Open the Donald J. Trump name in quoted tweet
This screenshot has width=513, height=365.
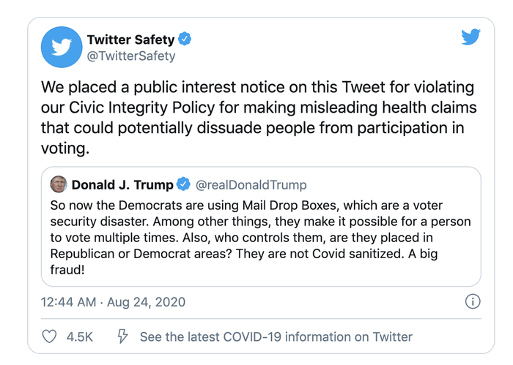click(x=122, y=185)
